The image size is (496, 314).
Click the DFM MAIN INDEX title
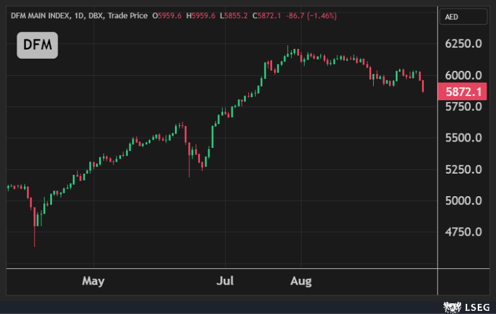coord(41,16)
